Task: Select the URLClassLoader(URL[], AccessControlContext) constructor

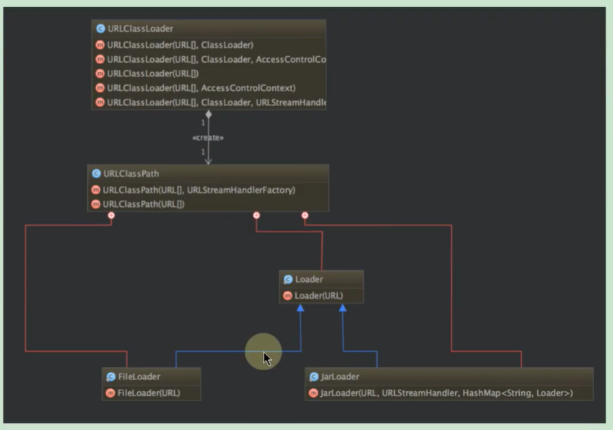Action: (201, 88)
